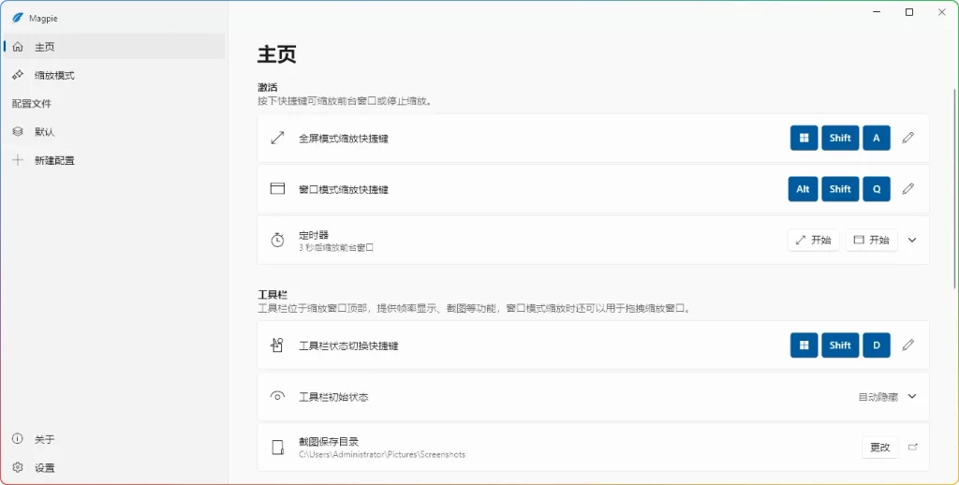The height and width of the screenshot is (485, 959).
Task: Click 更改 to change screenshot directory
Action: pos(879,448)
